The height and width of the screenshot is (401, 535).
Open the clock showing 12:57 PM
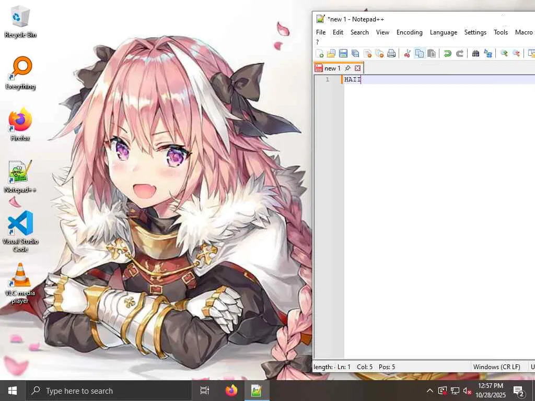(491, 391)
